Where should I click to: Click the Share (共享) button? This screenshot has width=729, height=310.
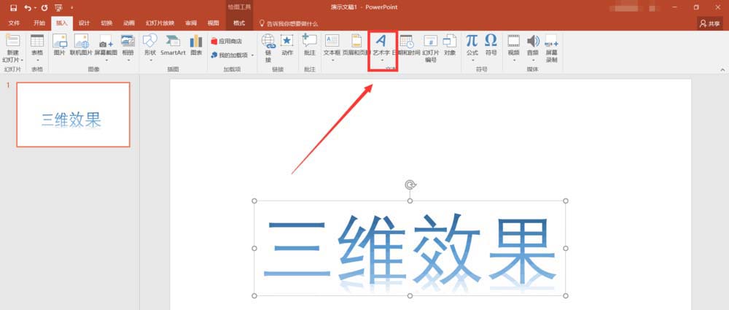710,23
